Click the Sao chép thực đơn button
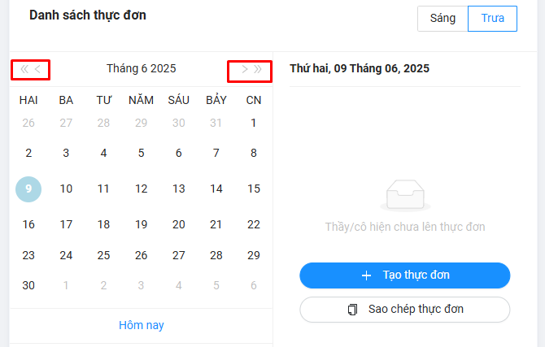Viewport: 545px width, 347px height. point(404,310)
